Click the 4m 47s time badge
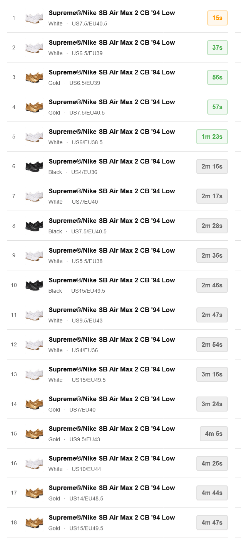241x540 pixels. click(212, 523)
